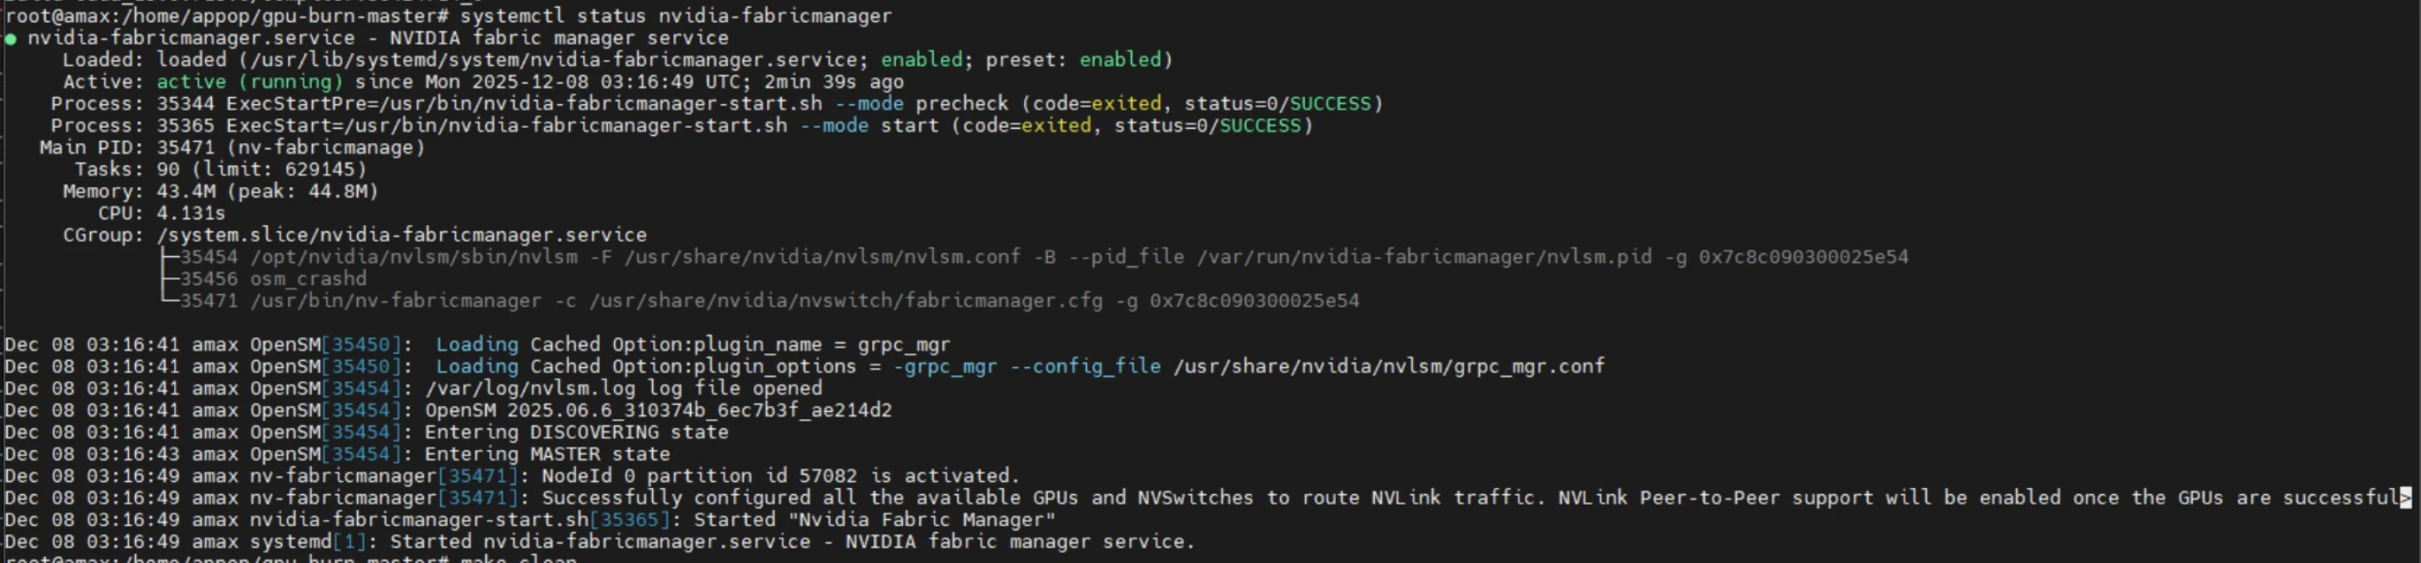2421x563 pixels.
Task: Click the systemctl status nvidia-fabricmanager command
Action: tap(675, 16)
